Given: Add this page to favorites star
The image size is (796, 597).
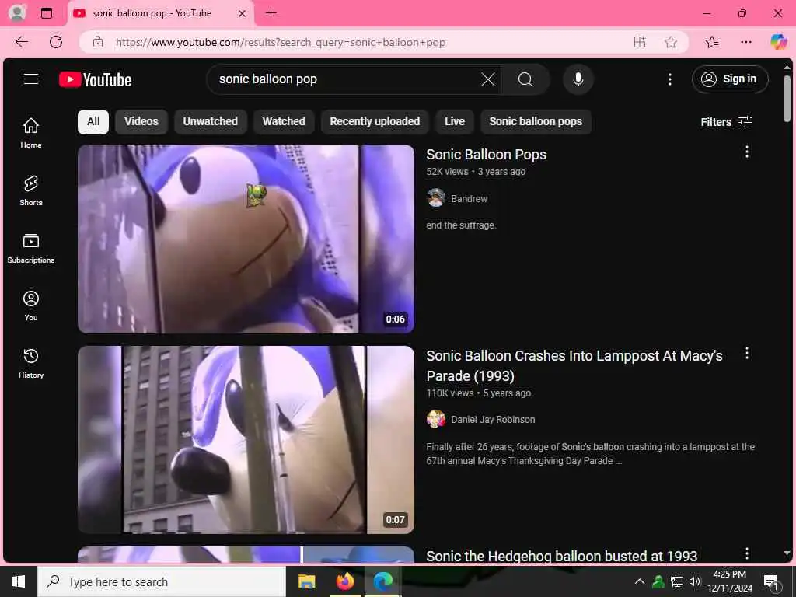Looking at the screenshot, I should (x=671, y=42).
